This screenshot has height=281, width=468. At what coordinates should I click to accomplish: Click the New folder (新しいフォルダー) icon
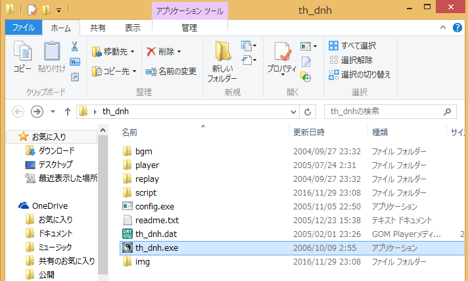pyautogui.click(x=222, y=52)
